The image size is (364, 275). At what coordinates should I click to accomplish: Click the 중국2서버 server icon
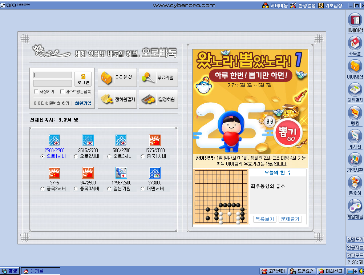[54, 173]
